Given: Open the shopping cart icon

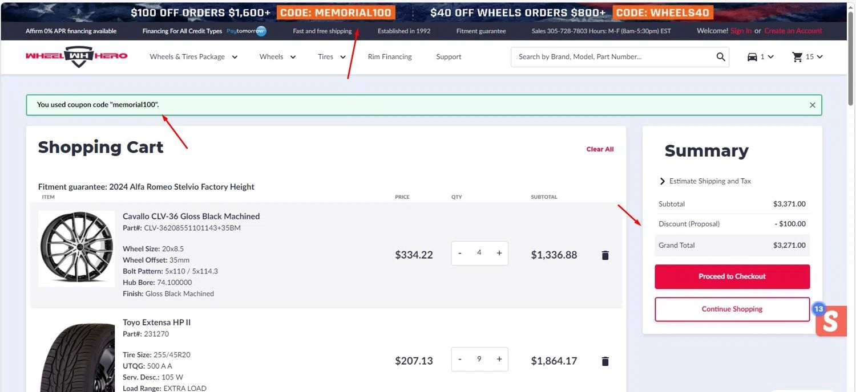Looking at the screenshot, I should tap(797, 57).
